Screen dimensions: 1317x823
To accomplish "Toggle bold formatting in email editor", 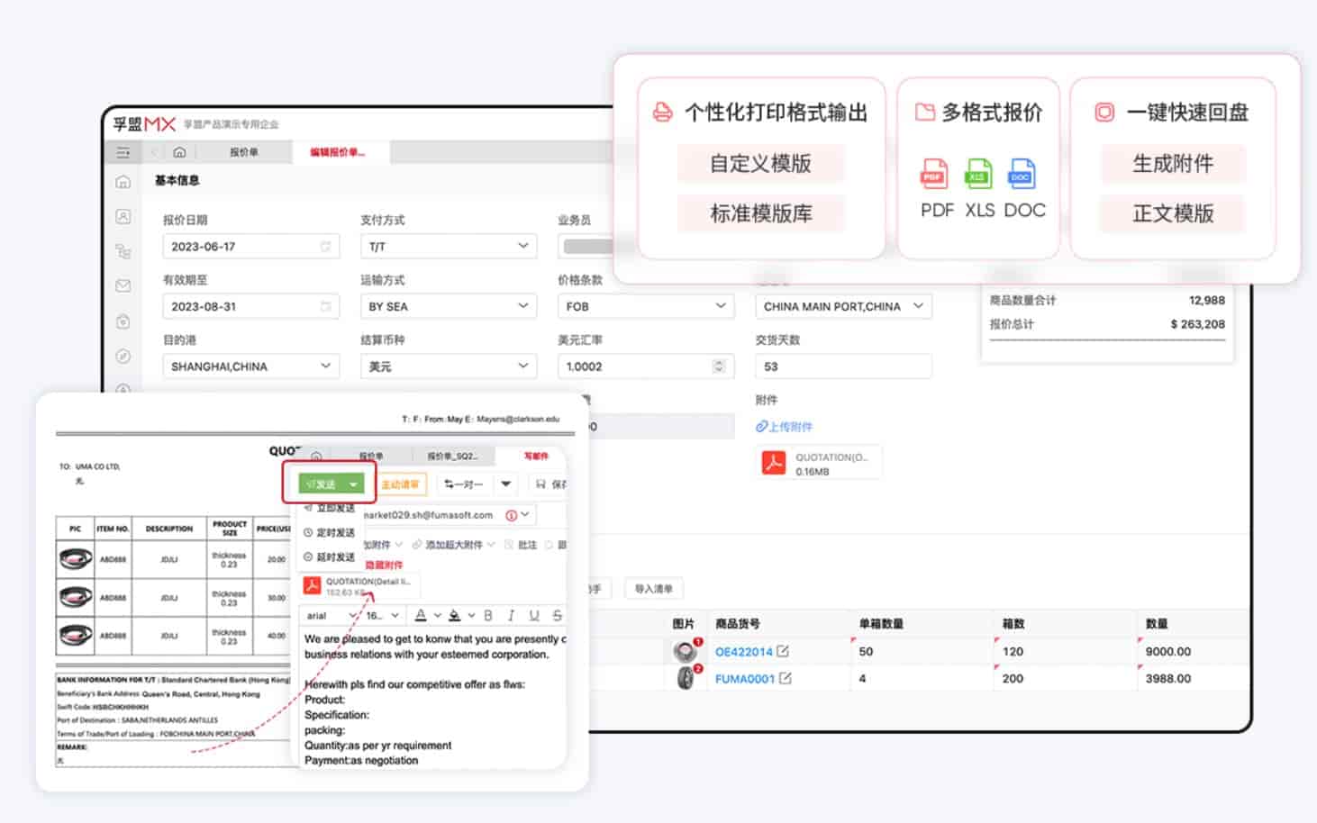I will tap(488, 616).
